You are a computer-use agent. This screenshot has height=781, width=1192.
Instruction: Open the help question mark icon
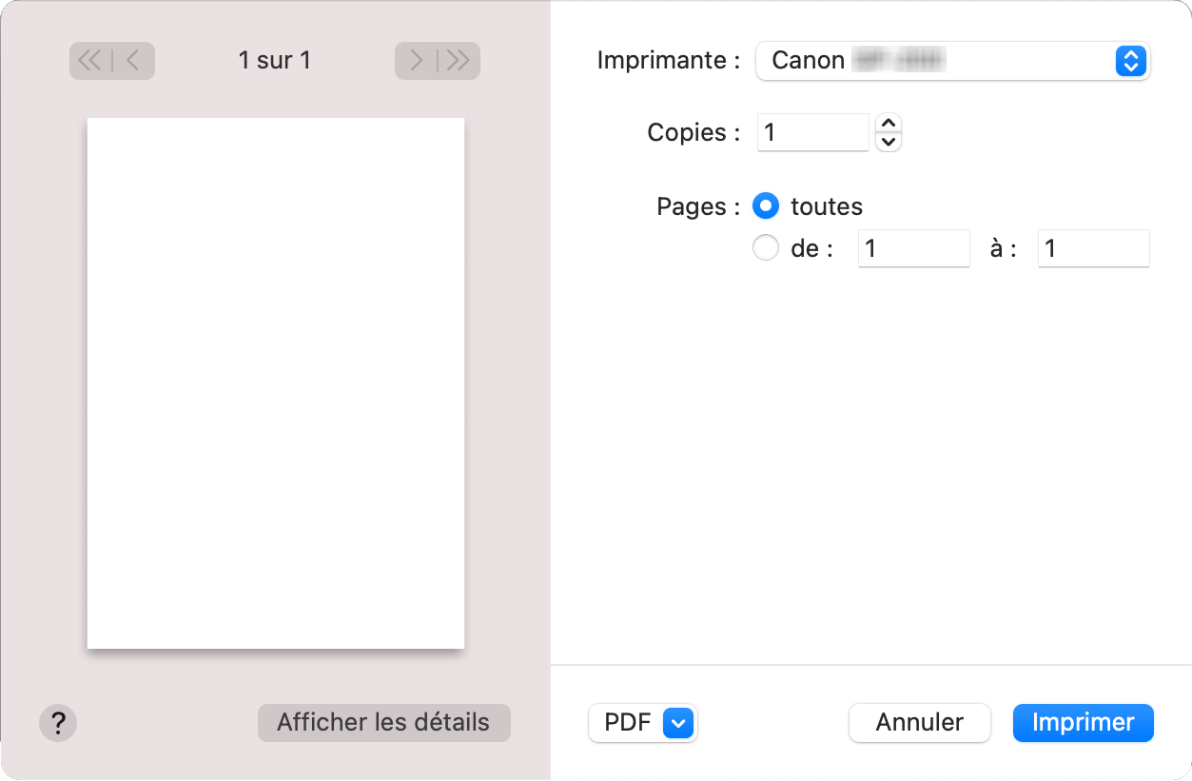[58, 723]
